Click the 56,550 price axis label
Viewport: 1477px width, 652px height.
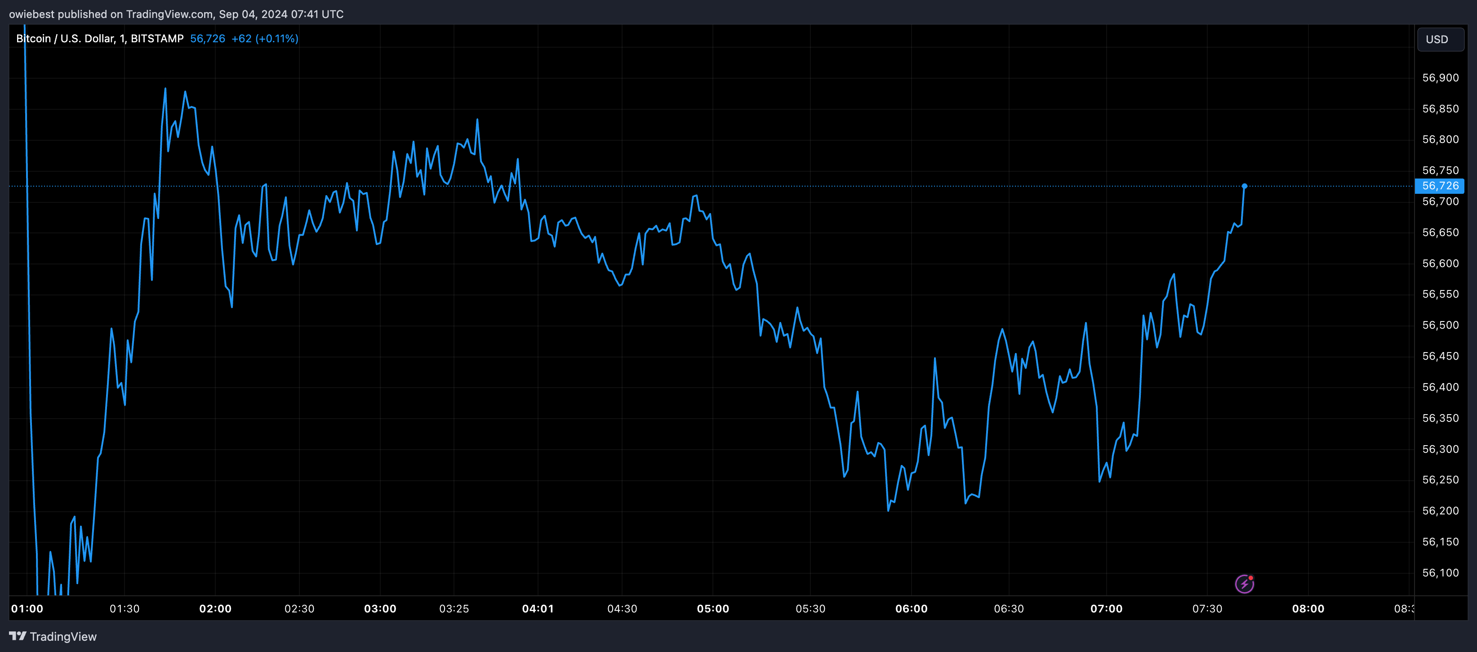[1440, 294]
